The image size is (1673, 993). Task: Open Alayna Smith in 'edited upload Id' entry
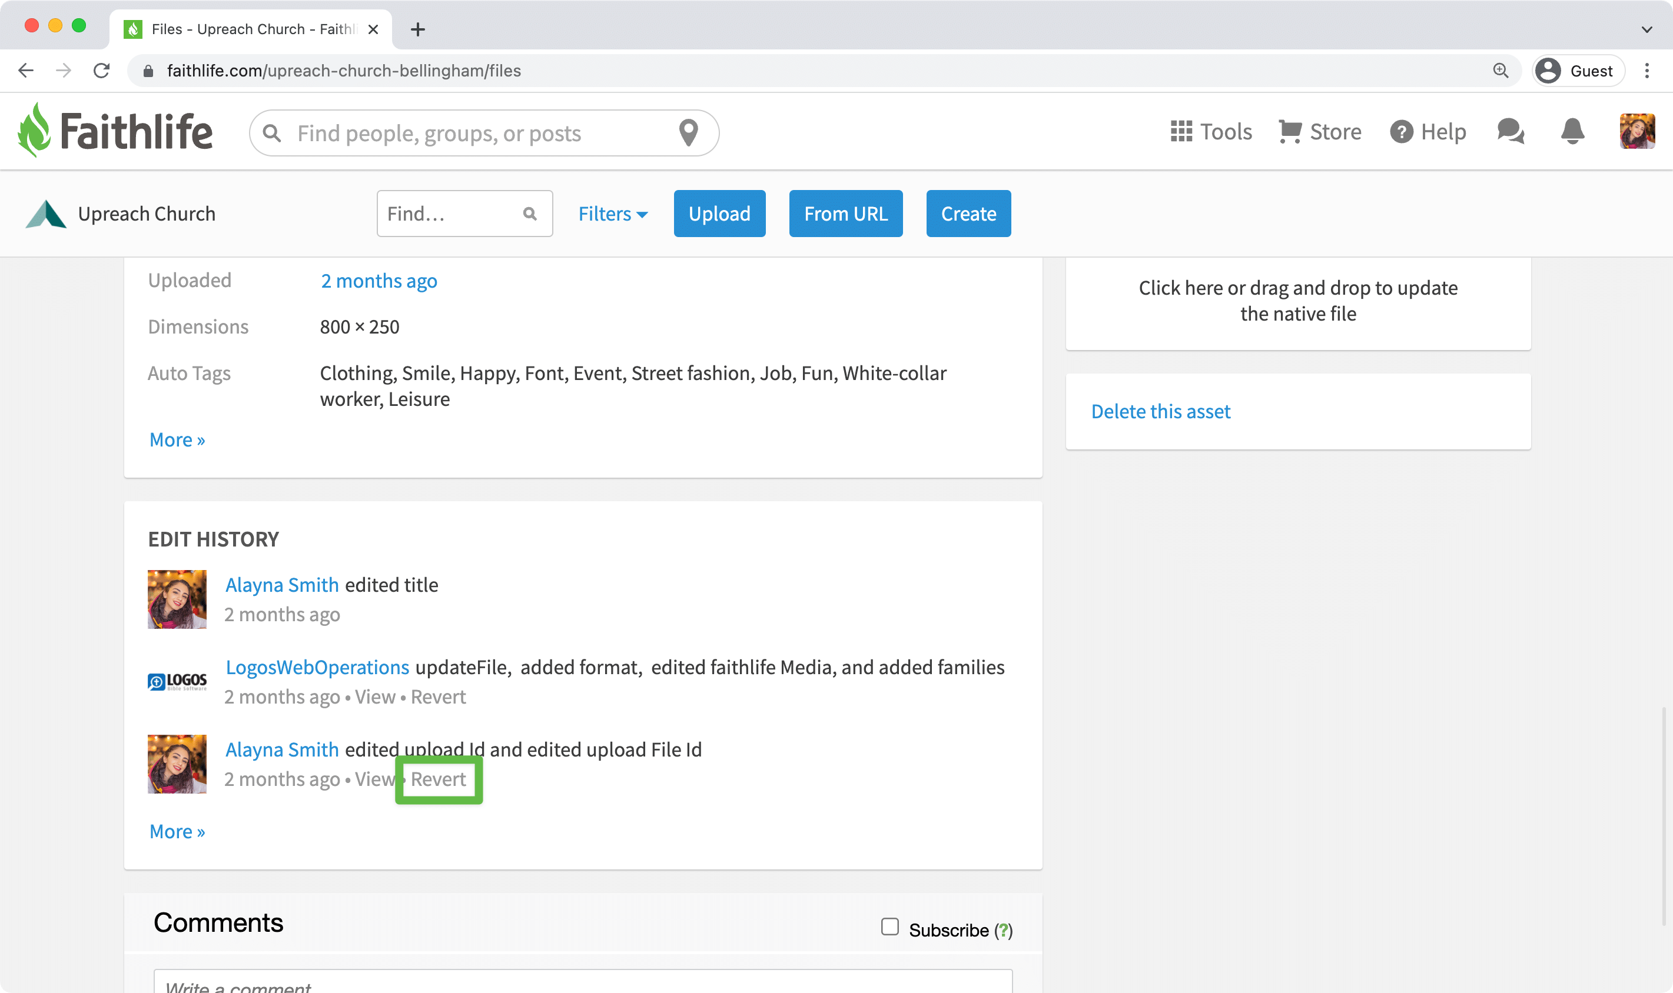282,749
